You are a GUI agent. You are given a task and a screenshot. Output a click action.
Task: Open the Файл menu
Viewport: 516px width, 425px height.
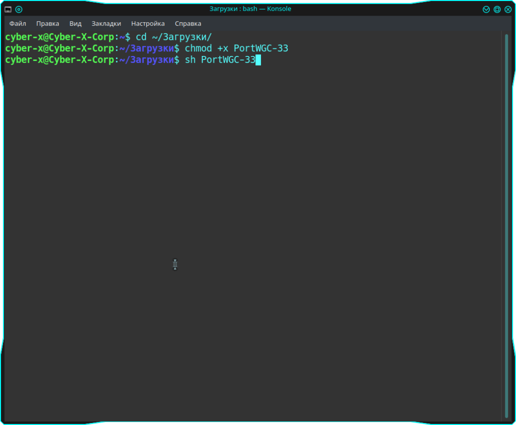pos(18,24)
